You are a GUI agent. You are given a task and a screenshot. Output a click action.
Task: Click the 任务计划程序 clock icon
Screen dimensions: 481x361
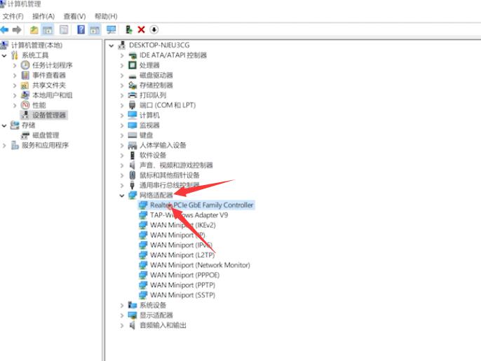(25, 65)
